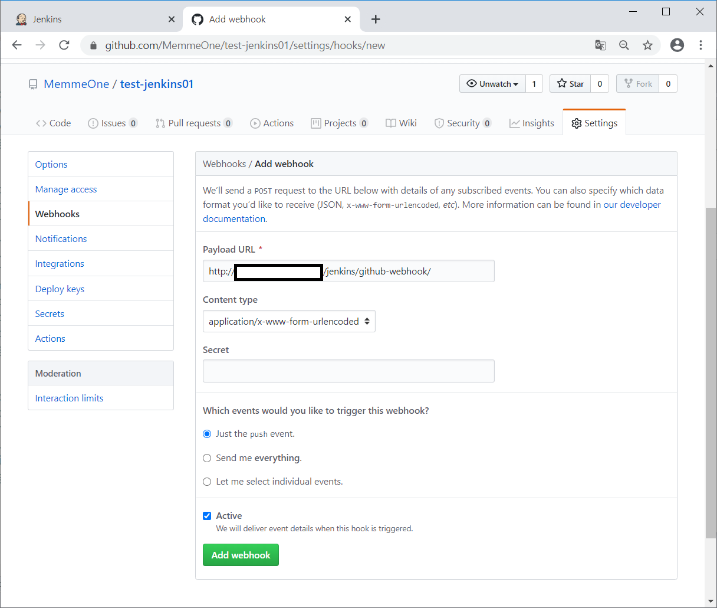This screenshot has height=608, width=717.
Task: Open the Code tab
Action: 53,123
